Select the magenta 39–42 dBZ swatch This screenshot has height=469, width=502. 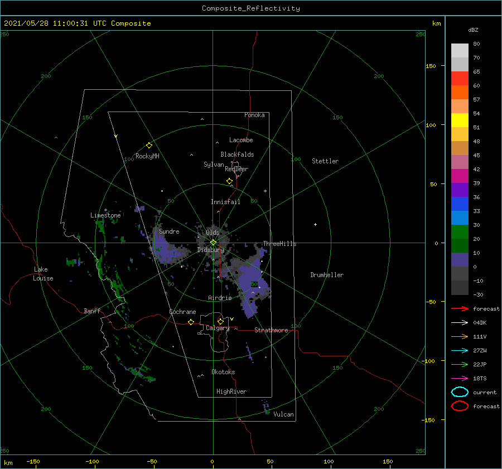(460, 176)
